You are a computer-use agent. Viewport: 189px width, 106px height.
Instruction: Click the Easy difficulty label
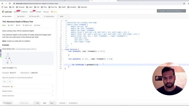coord(4,25)
